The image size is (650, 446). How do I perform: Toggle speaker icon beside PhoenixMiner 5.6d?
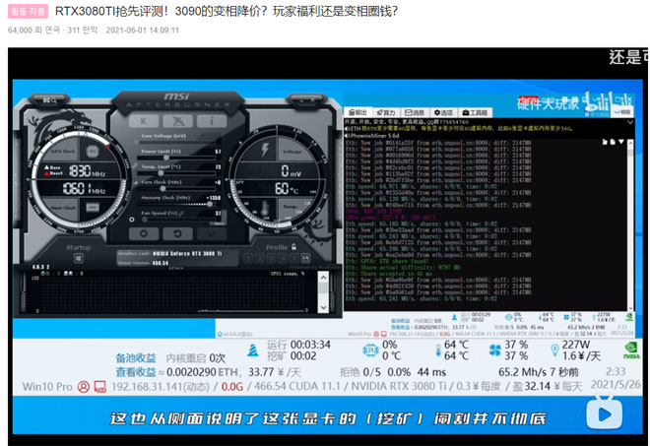(348, 135)
